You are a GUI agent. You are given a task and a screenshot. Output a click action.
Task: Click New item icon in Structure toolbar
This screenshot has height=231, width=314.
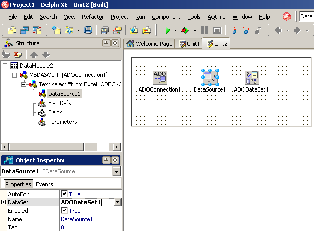6,55
